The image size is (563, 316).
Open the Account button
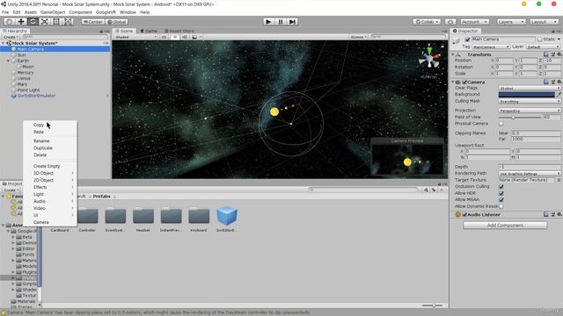pos(474,22)
